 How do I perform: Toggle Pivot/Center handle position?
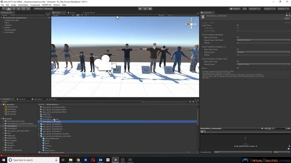pos(38,9)
